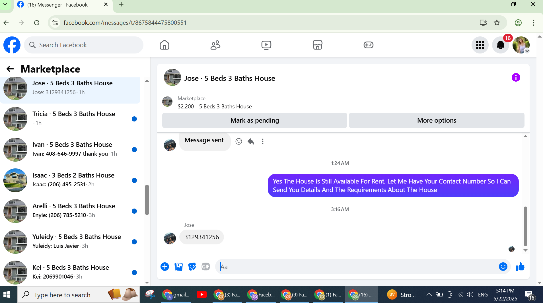This screenshot has width=543, height=303.
Task: Click the Facebook logo icon
Action: tap(12, 45)
